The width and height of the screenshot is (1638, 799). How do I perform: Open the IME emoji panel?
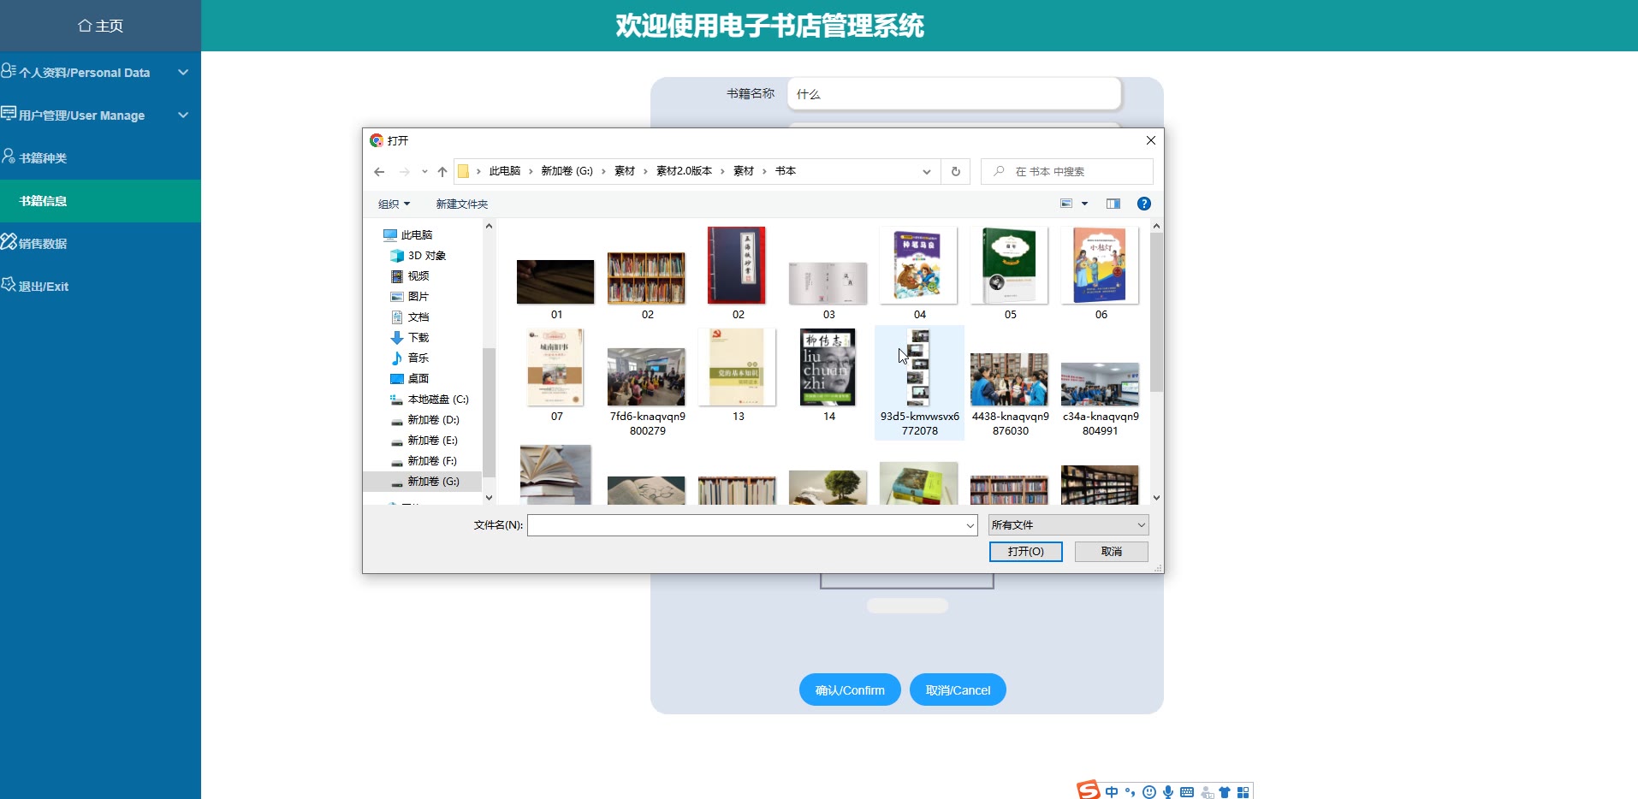click(1149, 792)
